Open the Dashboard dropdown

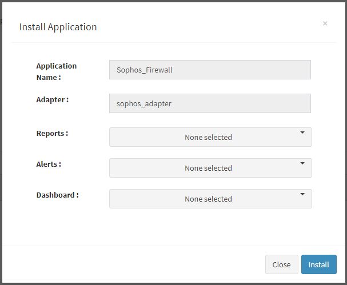coord(210,199)
